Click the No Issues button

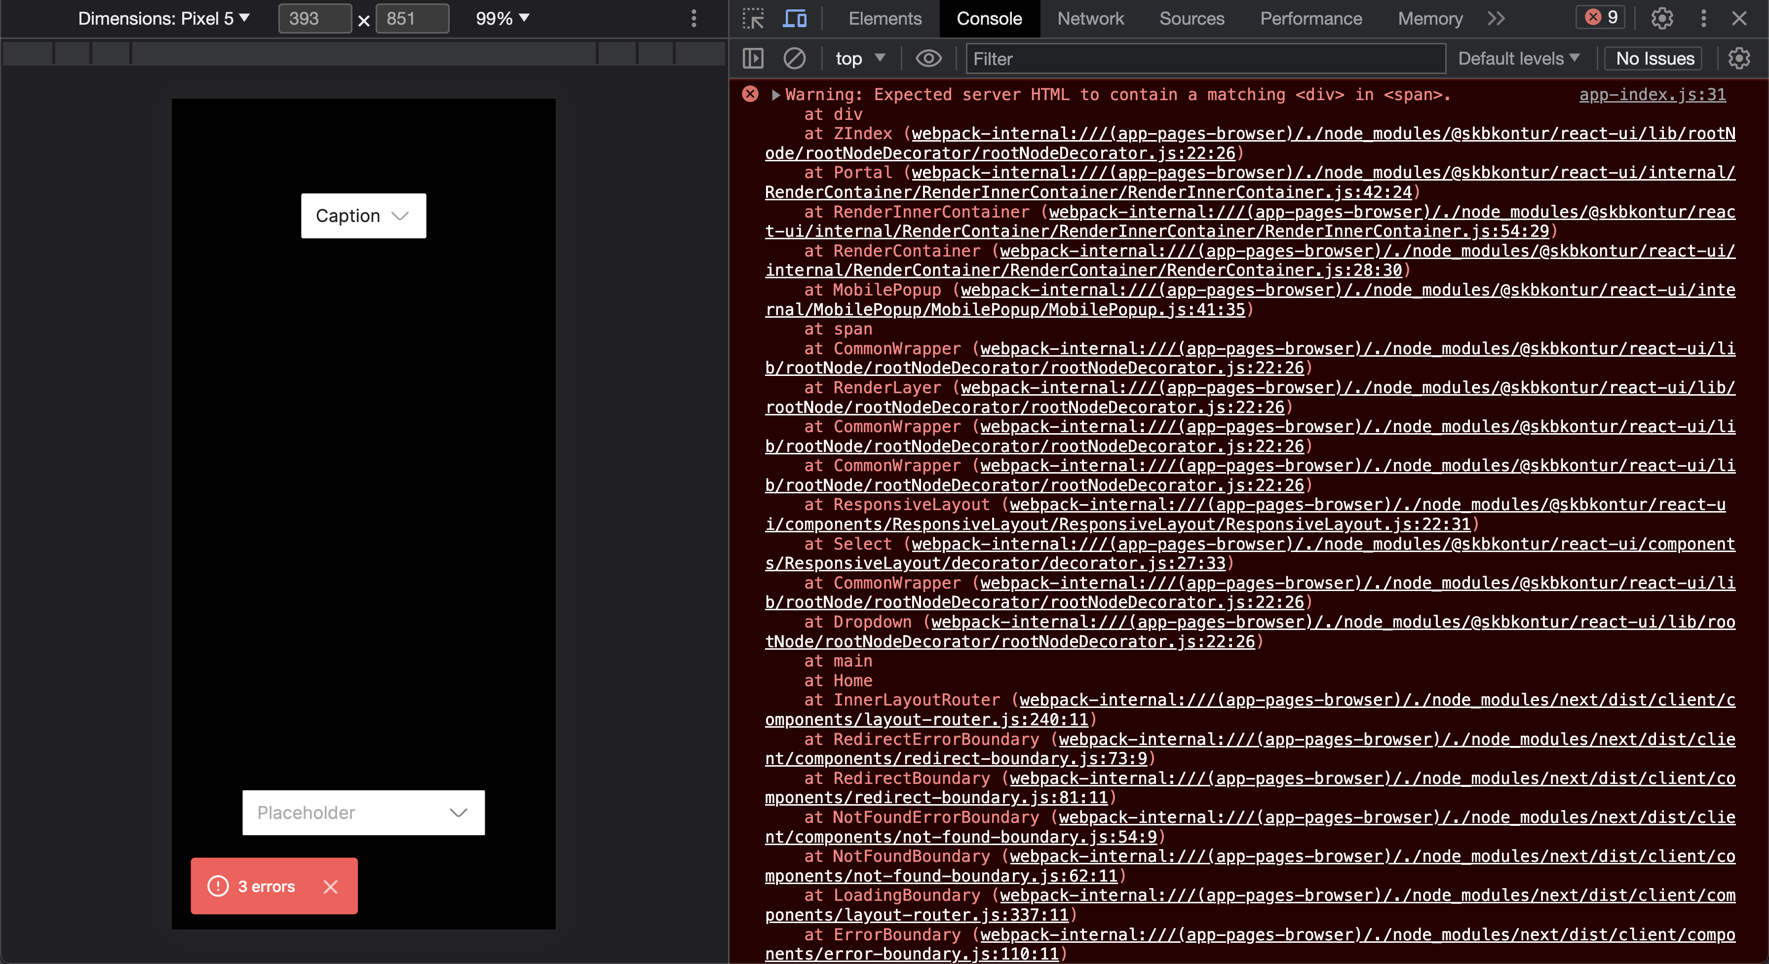pos(1654,59)
